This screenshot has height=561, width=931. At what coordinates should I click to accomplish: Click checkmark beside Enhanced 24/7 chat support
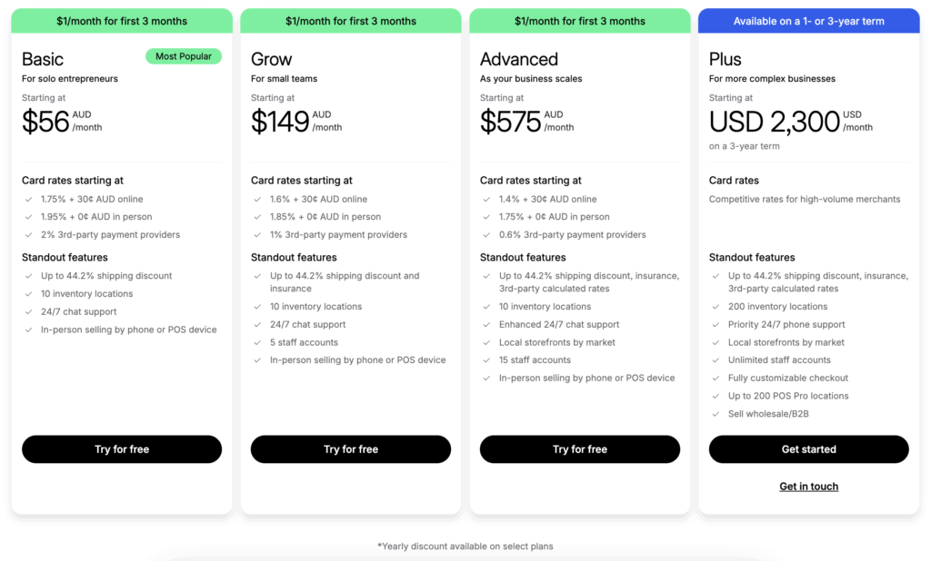(486, 324)
